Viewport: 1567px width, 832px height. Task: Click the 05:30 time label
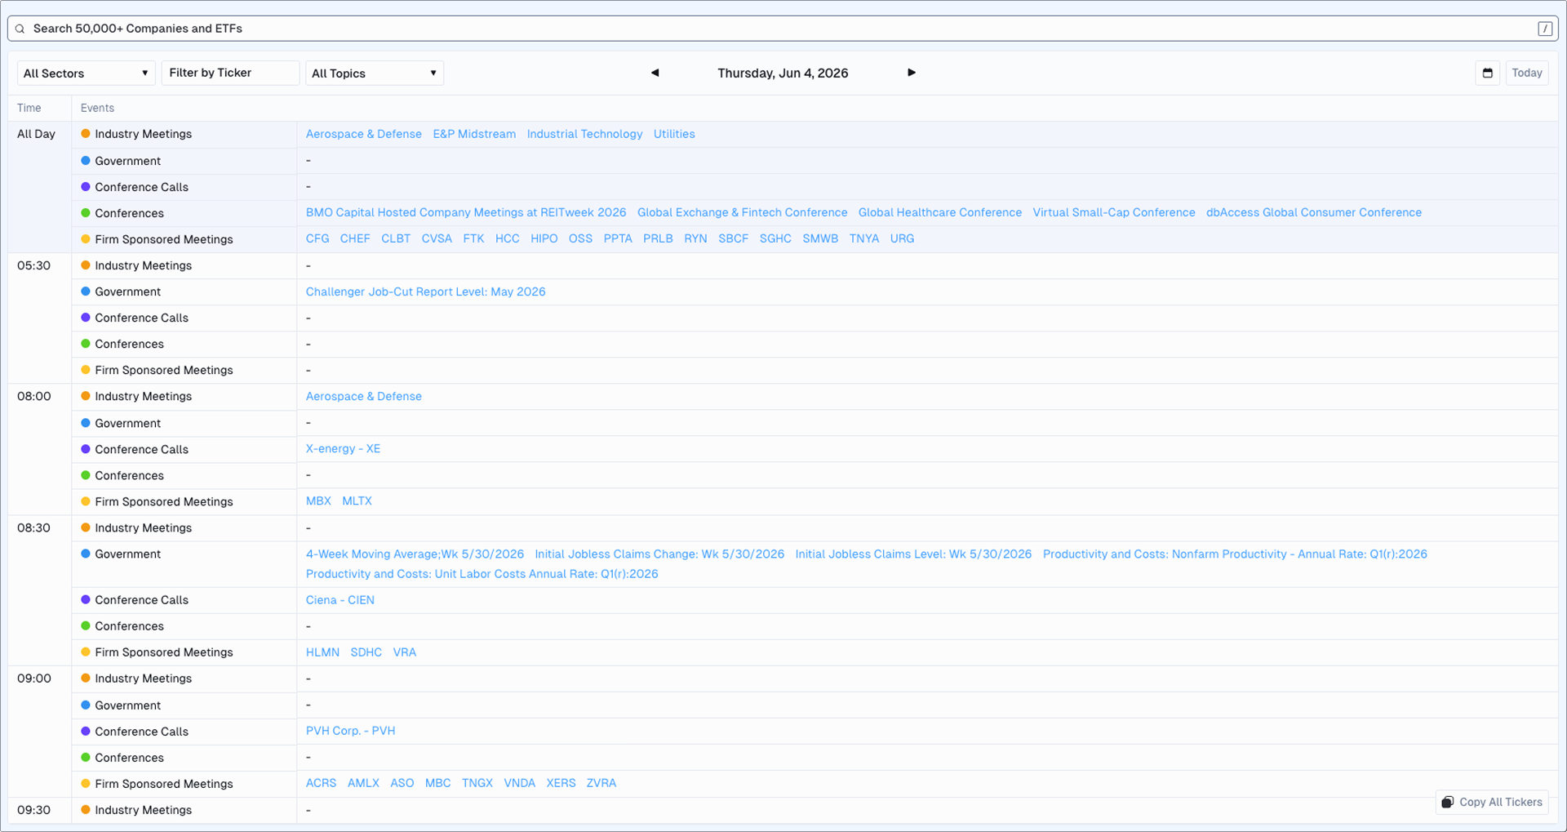(x=33, y=265)
